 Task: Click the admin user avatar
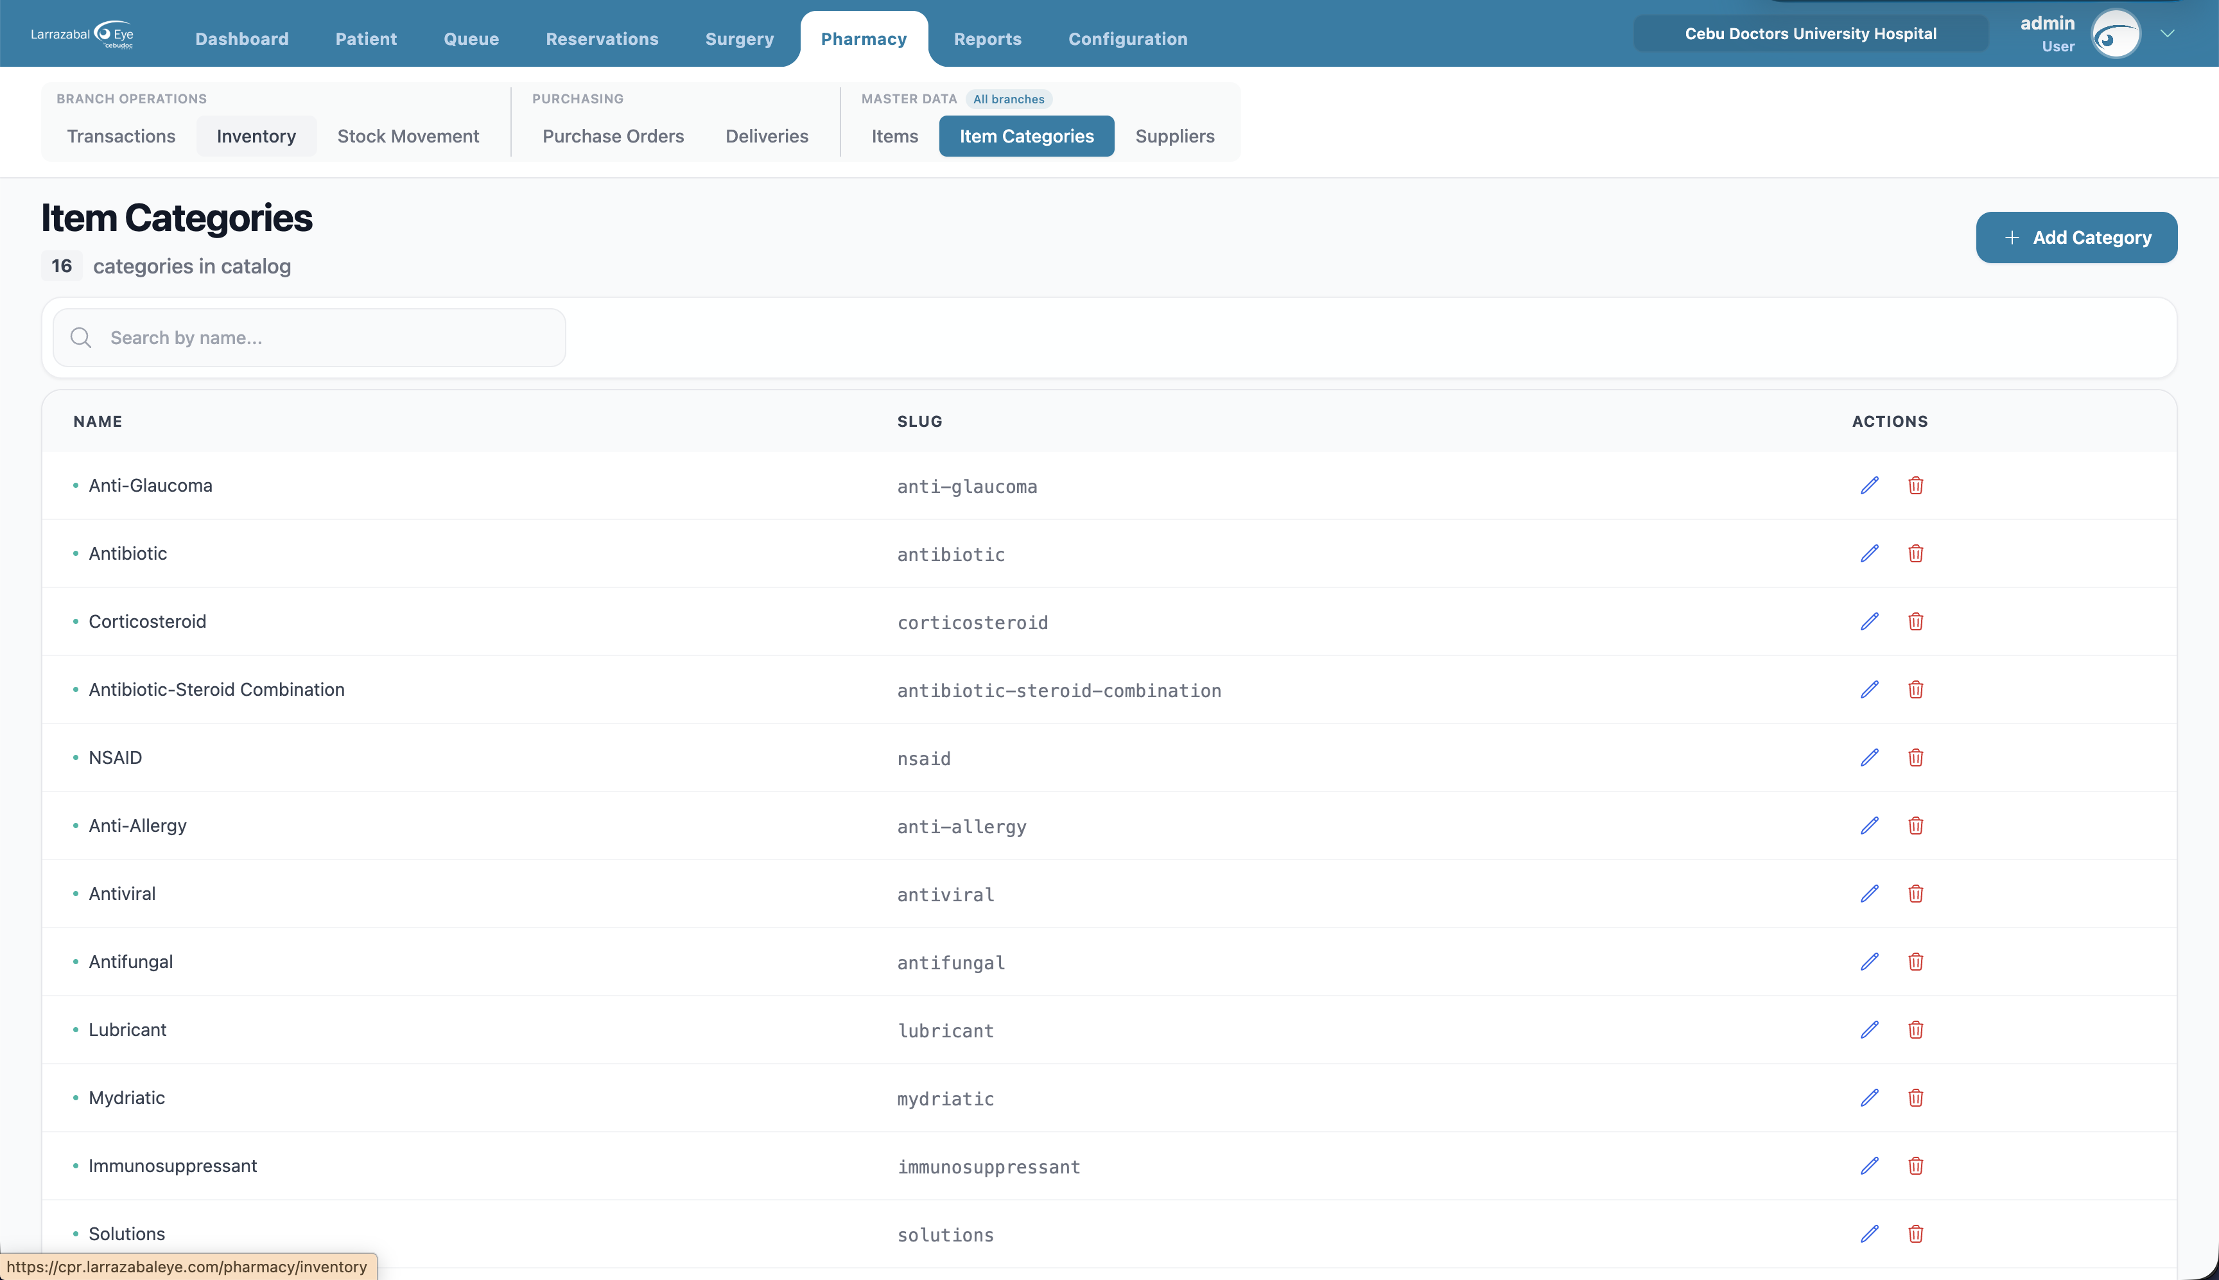2115,34
